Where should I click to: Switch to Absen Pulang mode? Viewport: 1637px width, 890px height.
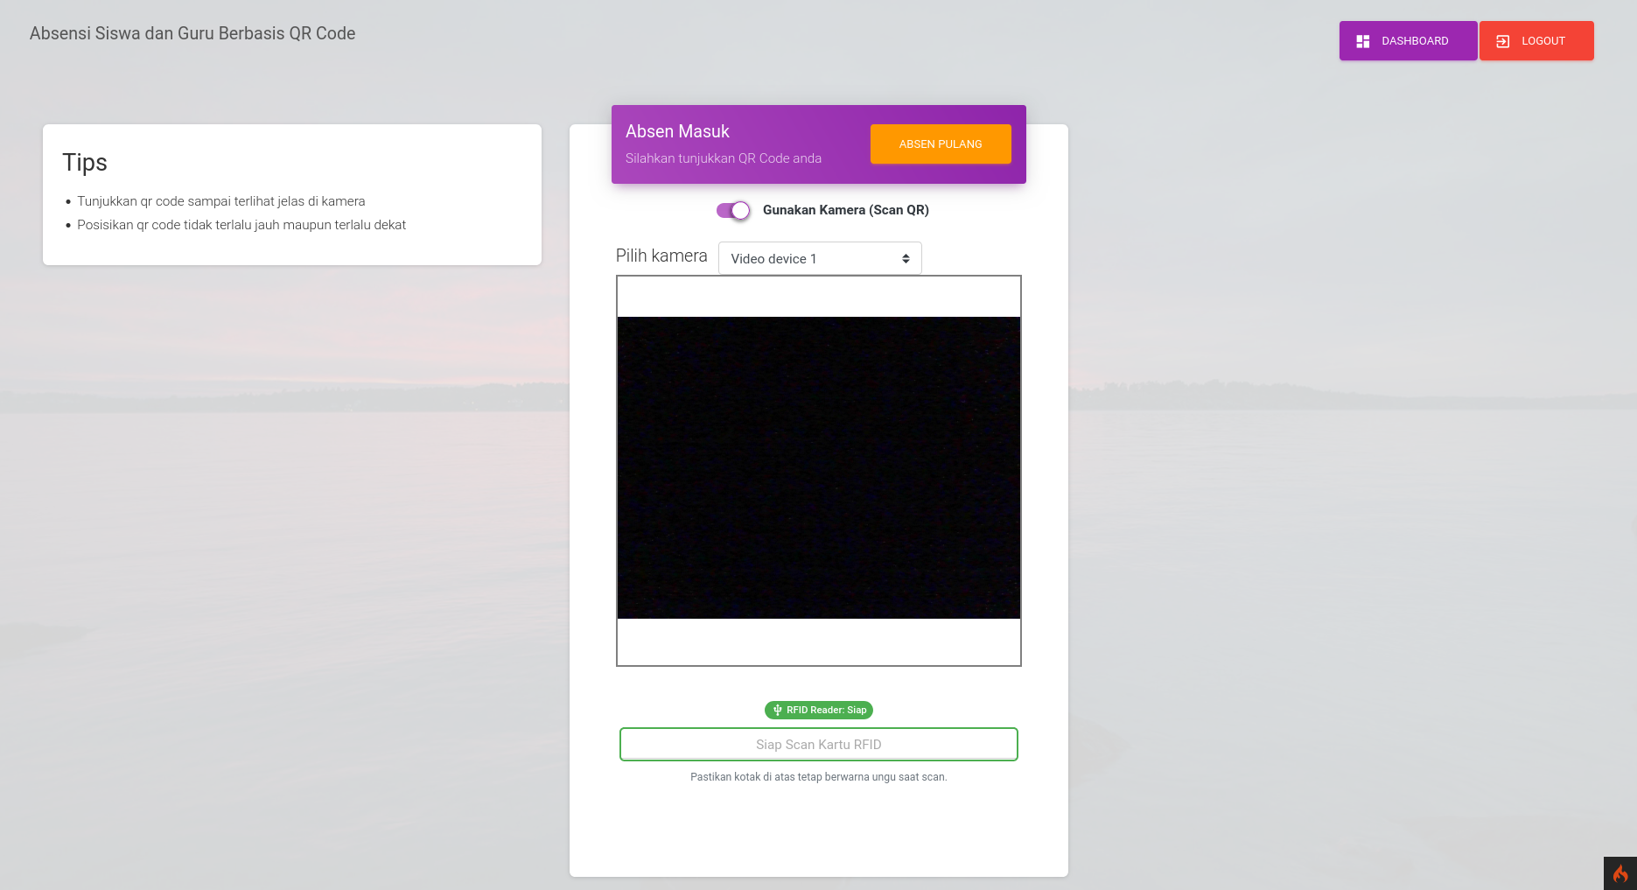click(940, 144)
